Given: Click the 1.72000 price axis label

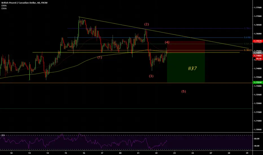Looking at the screenshot, I should point(258,103).
